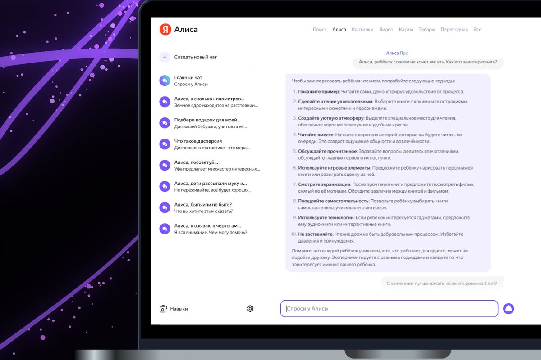Open the Карты tab
This screenshot has height=360, width=541.
point(406,30)
